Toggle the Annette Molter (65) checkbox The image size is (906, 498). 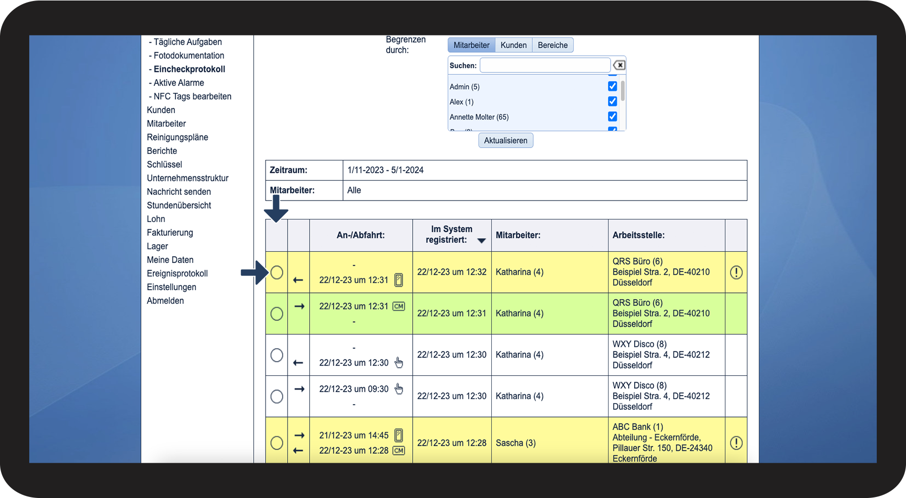[612, 116]
